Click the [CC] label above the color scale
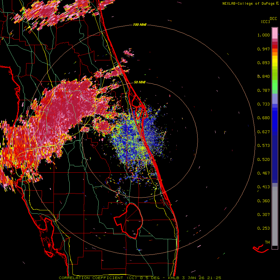 (x=265, y=21)
